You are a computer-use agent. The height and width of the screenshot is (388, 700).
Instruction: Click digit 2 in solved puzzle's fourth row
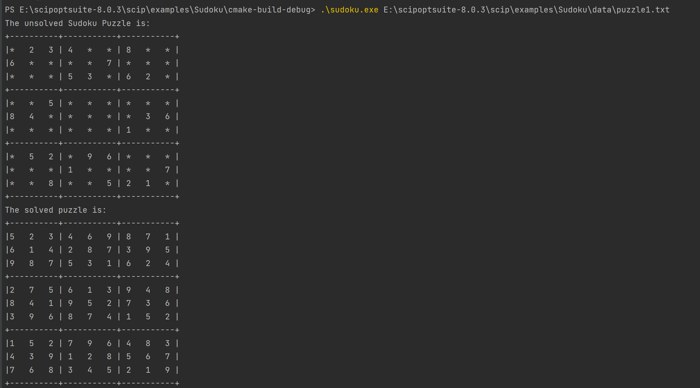click(x=12, y=290)
